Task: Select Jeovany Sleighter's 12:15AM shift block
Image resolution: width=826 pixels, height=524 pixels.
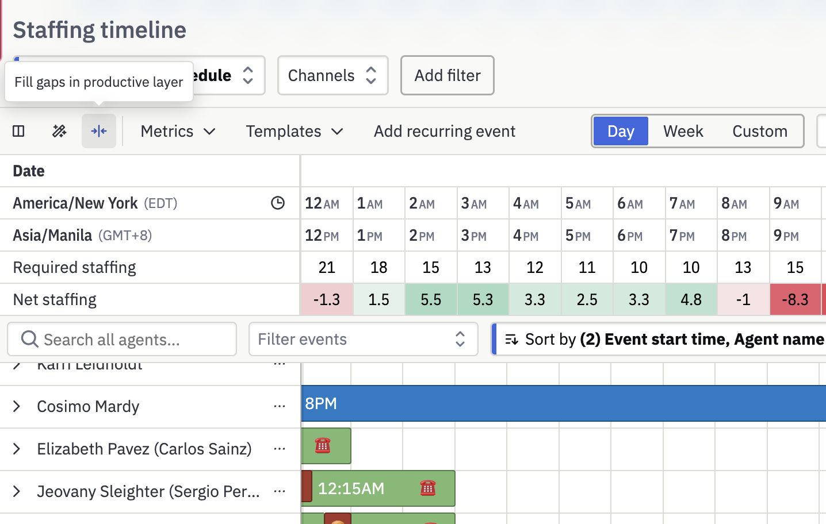Action: tap(384, 488)
